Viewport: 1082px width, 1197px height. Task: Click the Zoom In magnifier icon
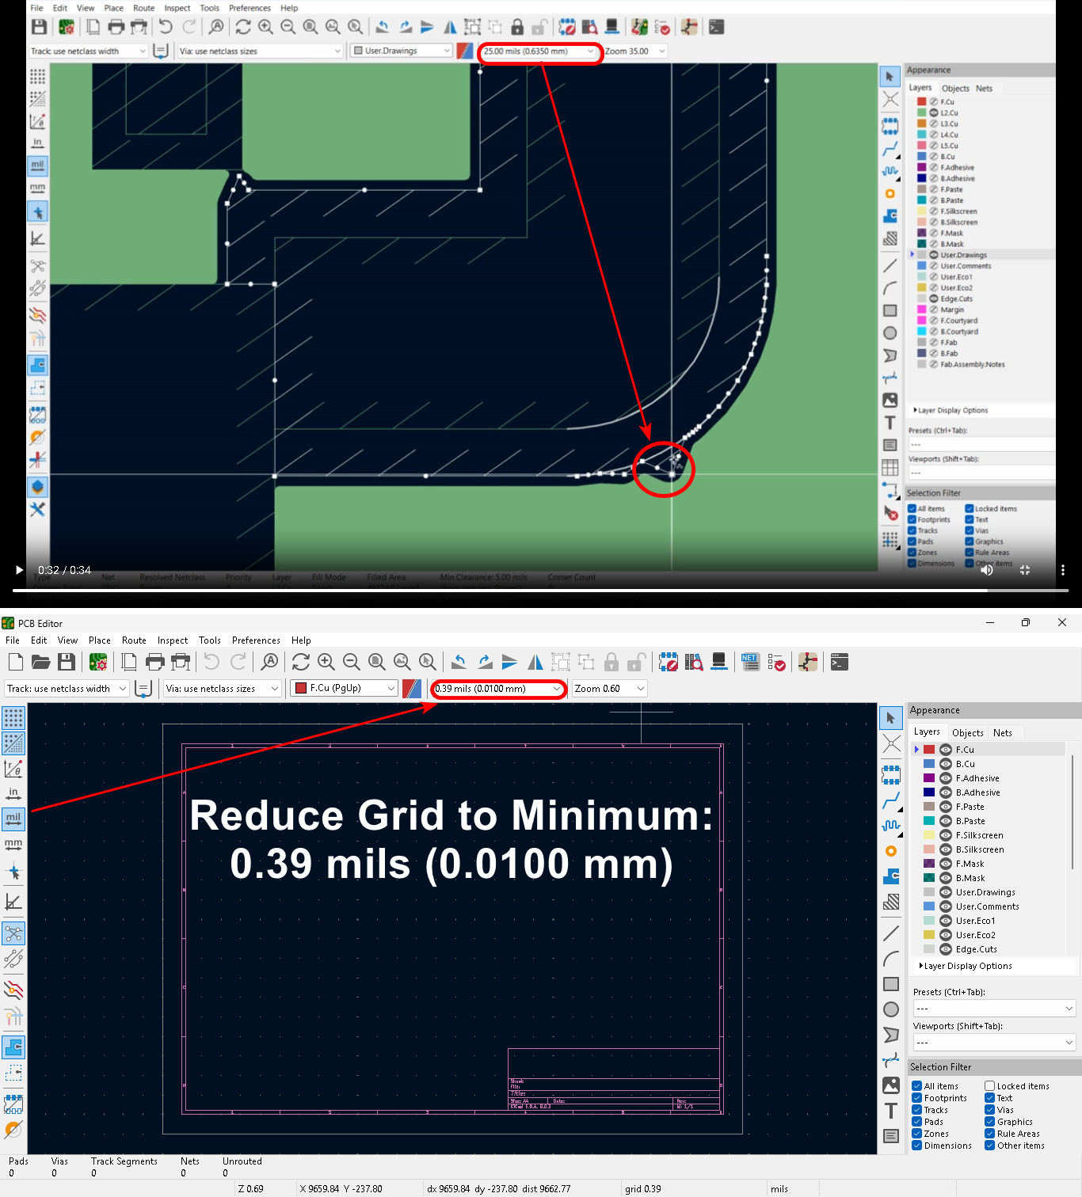(x=326, y=662)
